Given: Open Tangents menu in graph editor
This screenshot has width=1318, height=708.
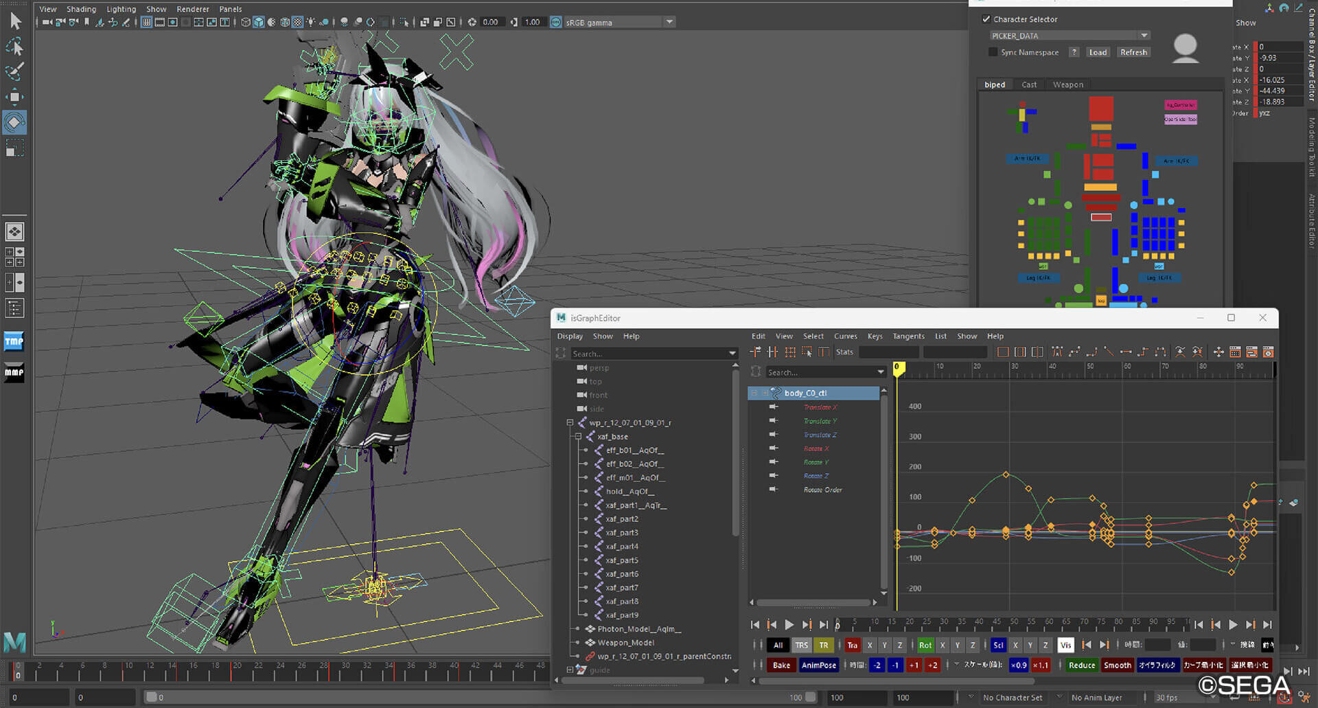Looking at the screenshot, I should pyautogui.click(x=908, y=336).
